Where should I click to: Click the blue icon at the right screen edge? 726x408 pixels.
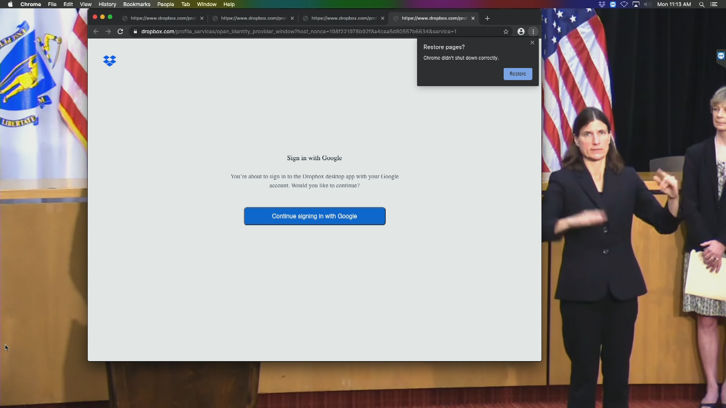tap(721, 56)
